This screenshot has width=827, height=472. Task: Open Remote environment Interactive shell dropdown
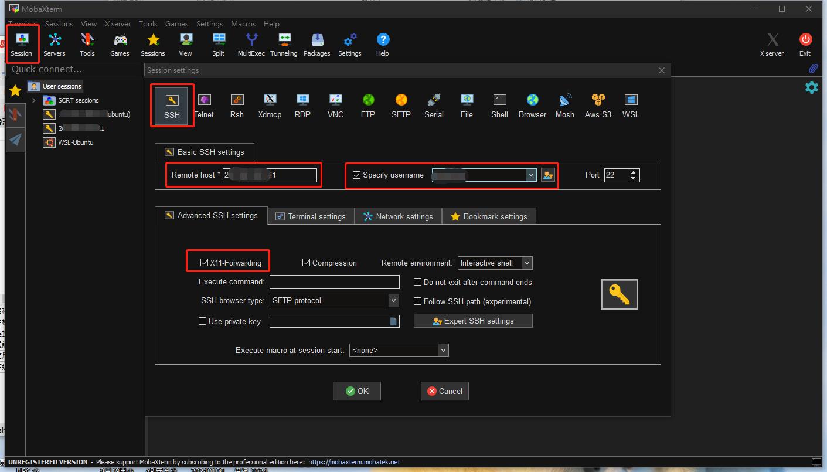[x=527, y=263]
